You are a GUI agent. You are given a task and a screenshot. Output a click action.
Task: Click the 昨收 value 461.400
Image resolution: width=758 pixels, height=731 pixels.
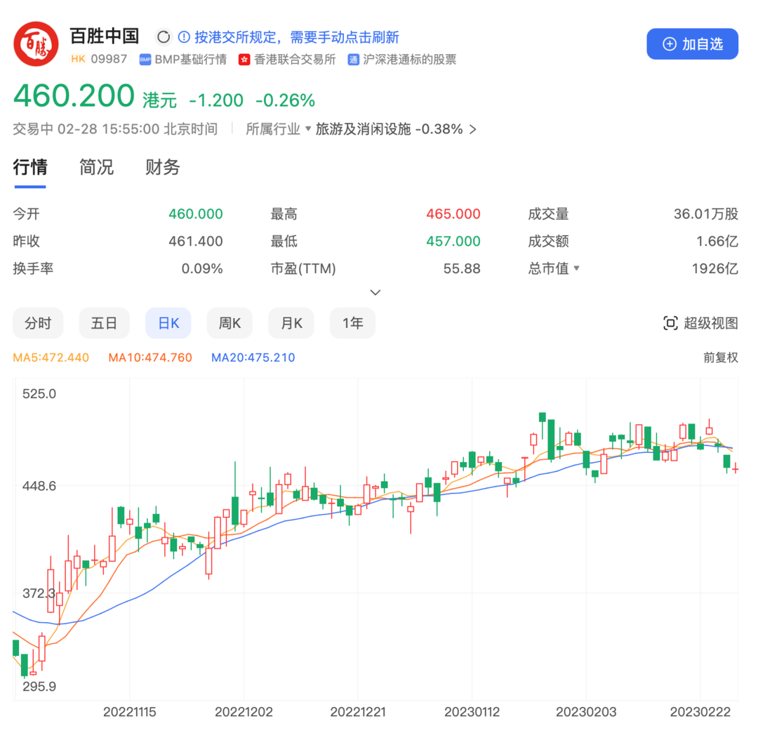[x=195, y=241]
